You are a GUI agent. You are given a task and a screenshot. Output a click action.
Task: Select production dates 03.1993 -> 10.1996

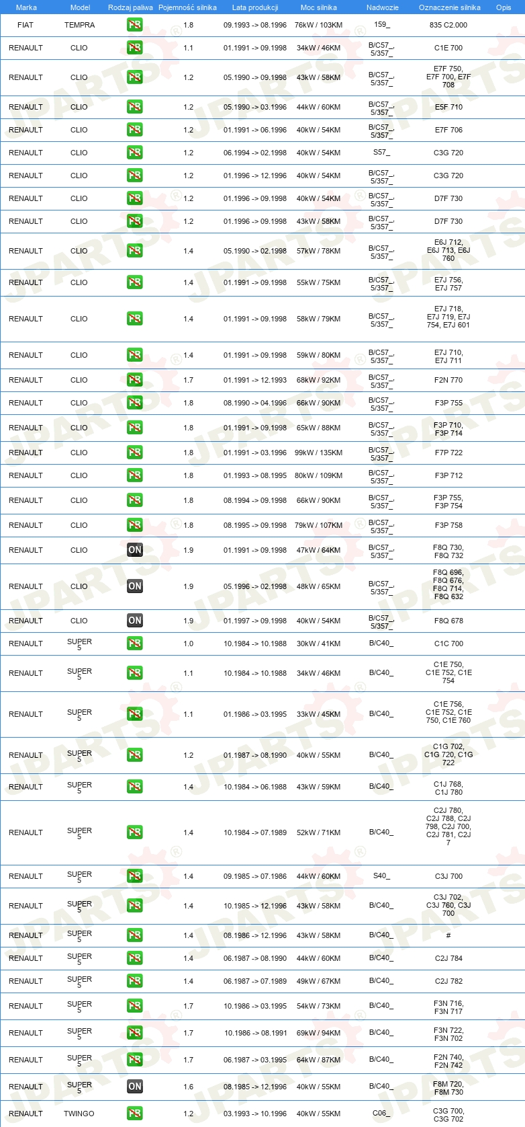pyautogui.click(x=255, y=1114)
